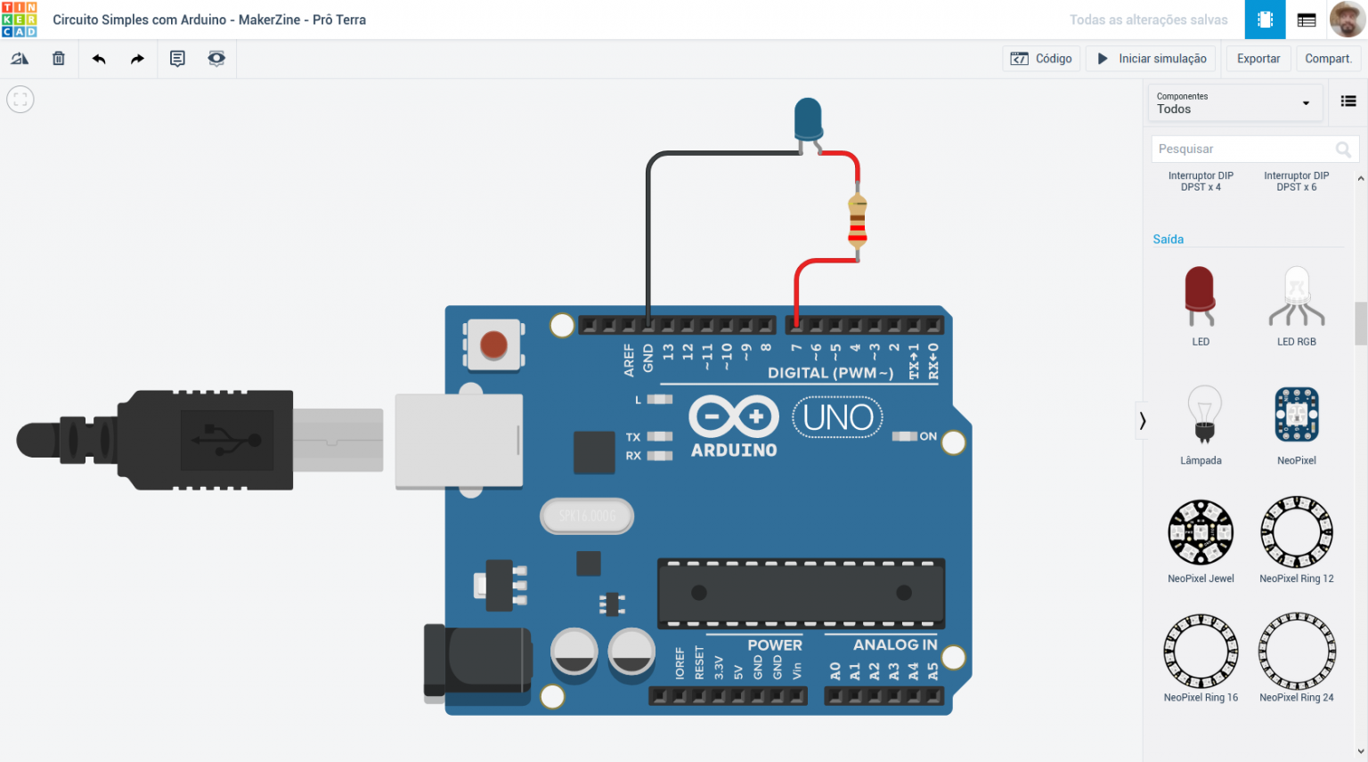This screenshot has width=1368, height=762.
Task: Click the delete (trash) icon
Action: (x=57, y=58)
